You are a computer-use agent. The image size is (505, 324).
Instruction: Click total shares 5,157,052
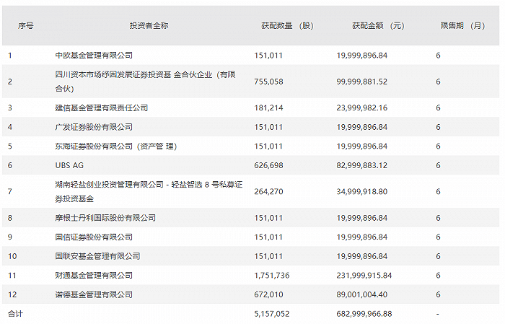272,314
